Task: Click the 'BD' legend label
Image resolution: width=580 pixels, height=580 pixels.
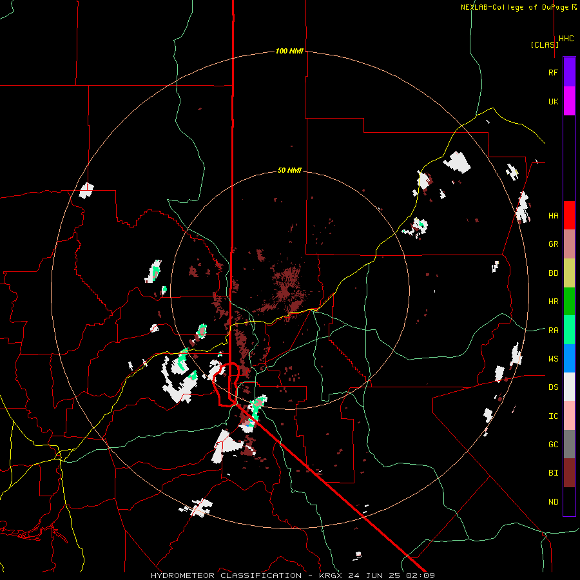Action: pos(553,273)
